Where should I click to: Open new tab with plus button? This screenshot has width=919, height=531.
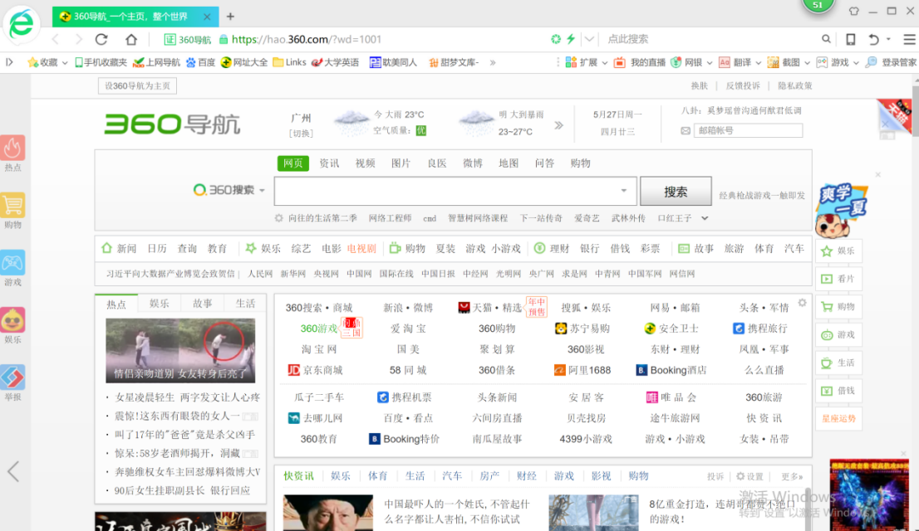(230, 17)
